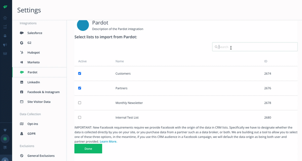This screenshot has height=161, width=302.
Task: Enable the Internal Test List checkbox
Action: (x=79, y=117)
